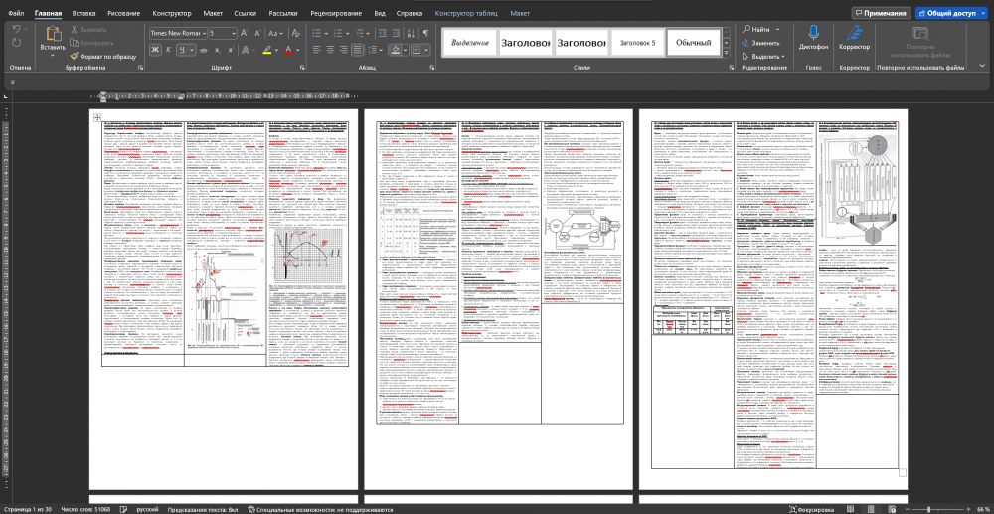Apply the Заголовок 5 style thumbnail

click(638, 43)
